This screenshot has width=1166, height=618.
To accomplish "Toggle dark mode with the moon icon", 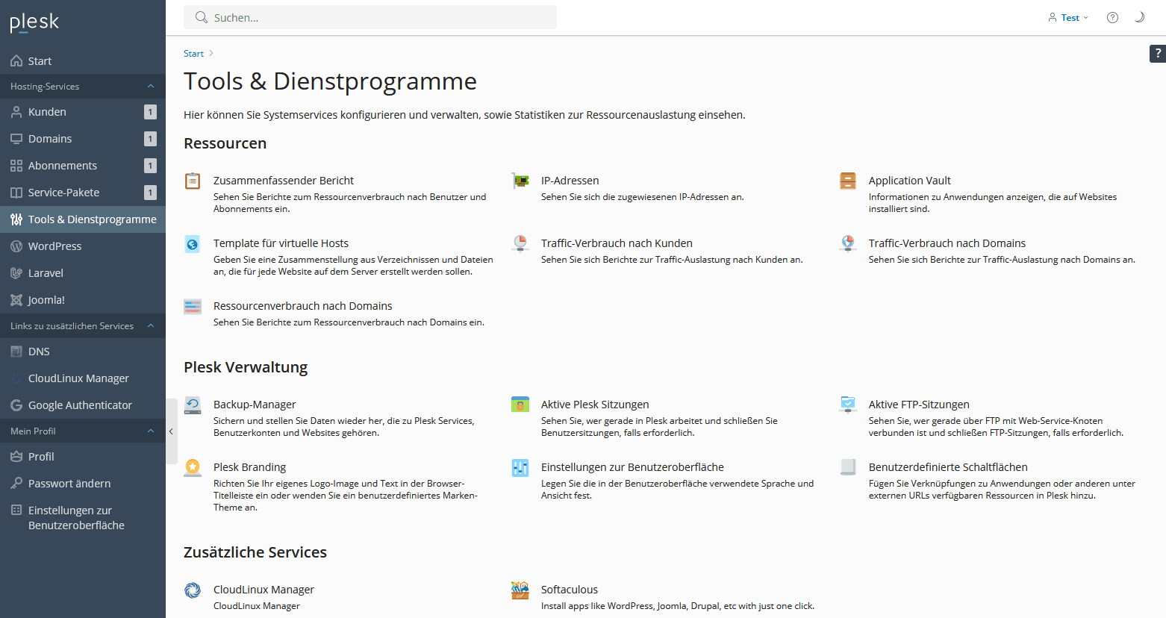I will click(x=1139, y=18).
